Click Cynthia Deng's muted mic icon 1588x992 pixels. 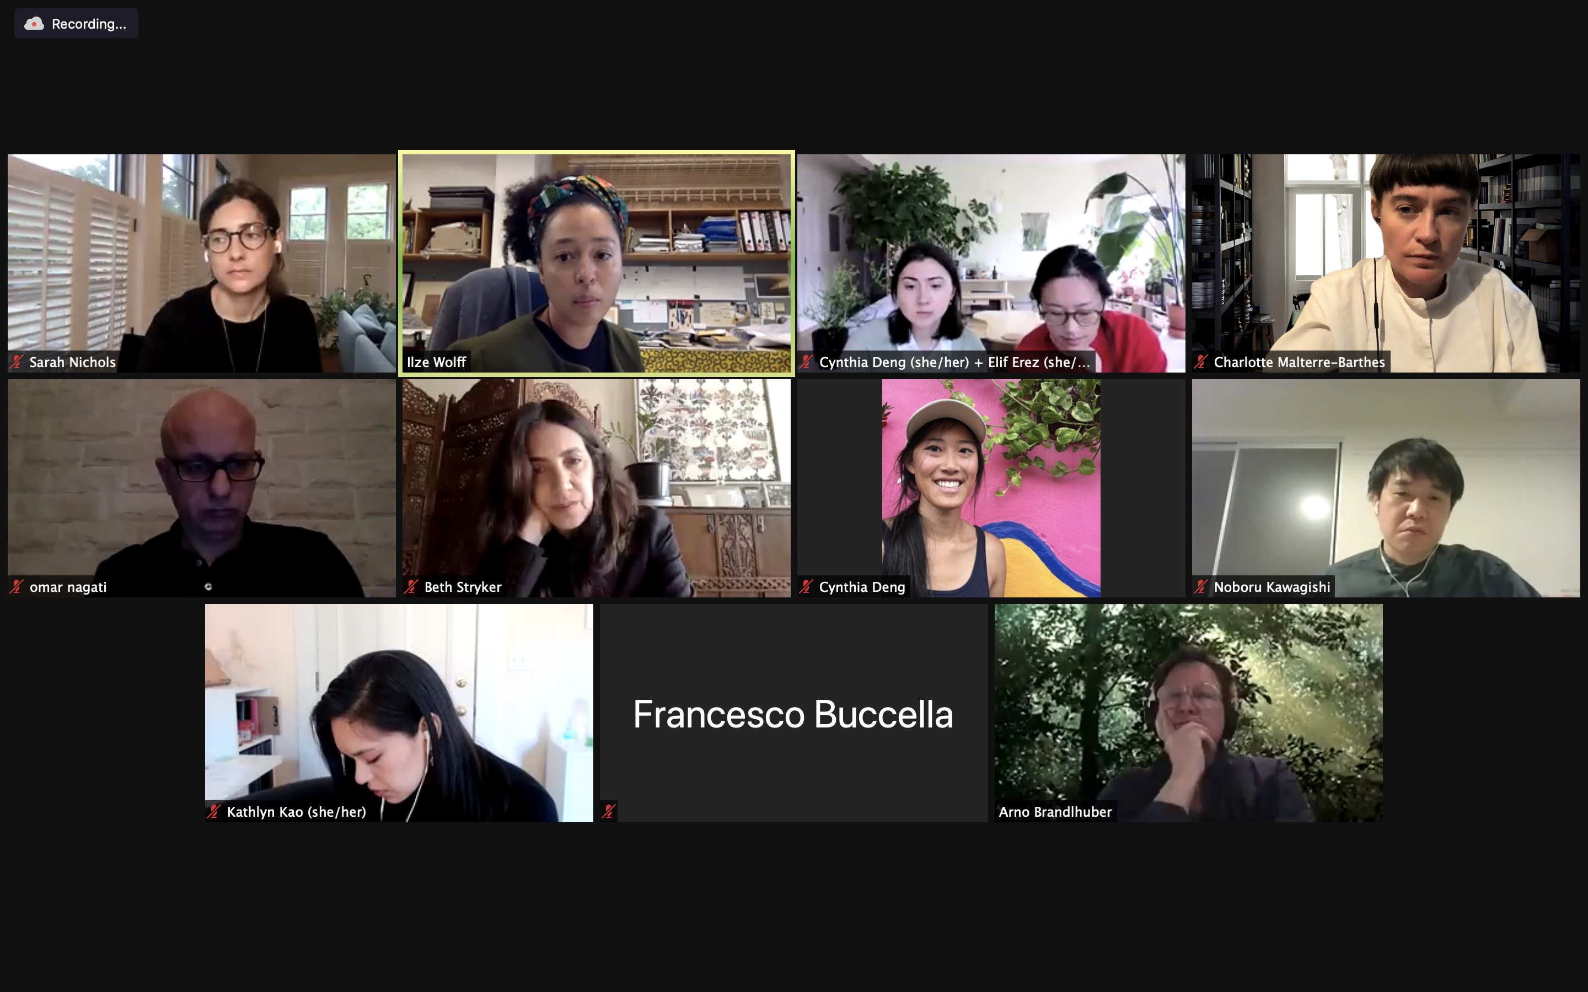(x=806, y=587)
